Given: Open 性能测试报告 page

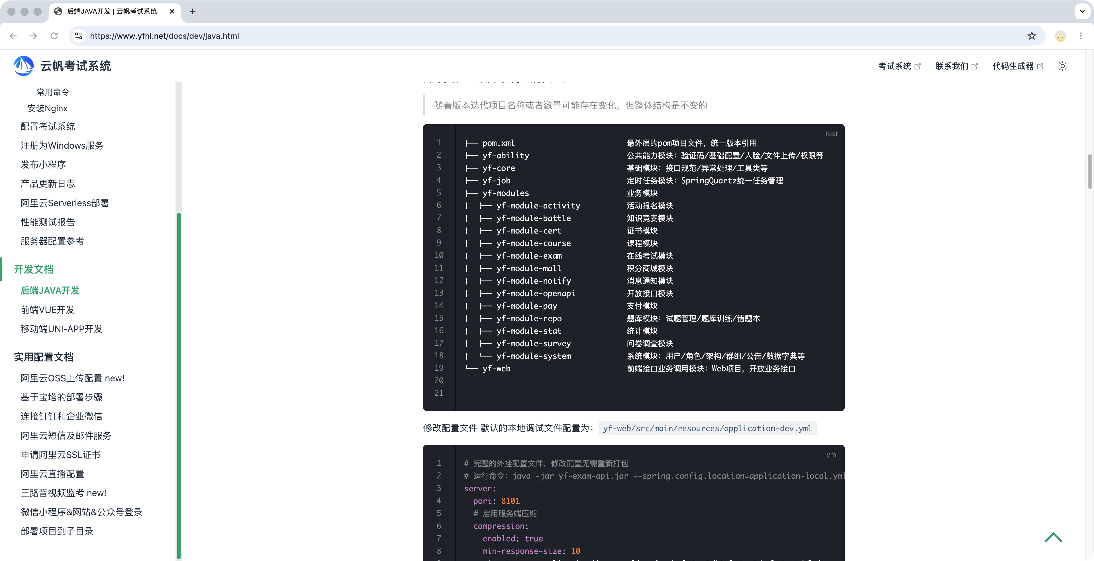Looking at the screenshot, I should coord(48,222).
